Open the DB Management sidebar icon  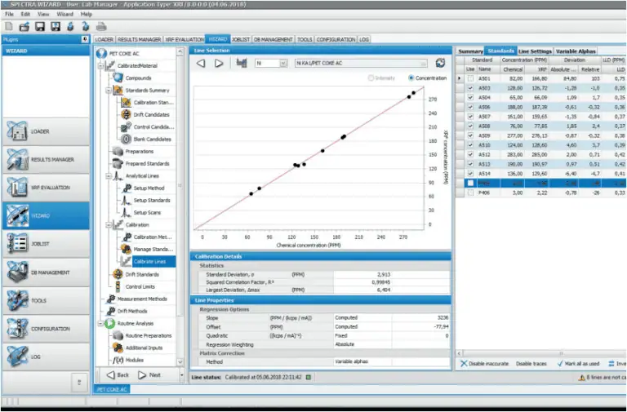click(17, 272)
